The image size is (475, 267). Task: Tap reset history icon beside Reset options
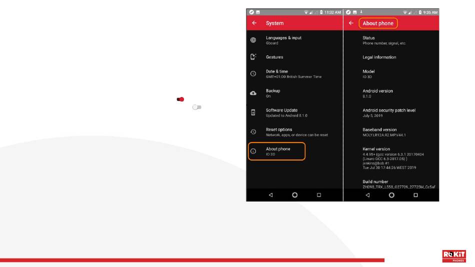[x=253, y=132]
